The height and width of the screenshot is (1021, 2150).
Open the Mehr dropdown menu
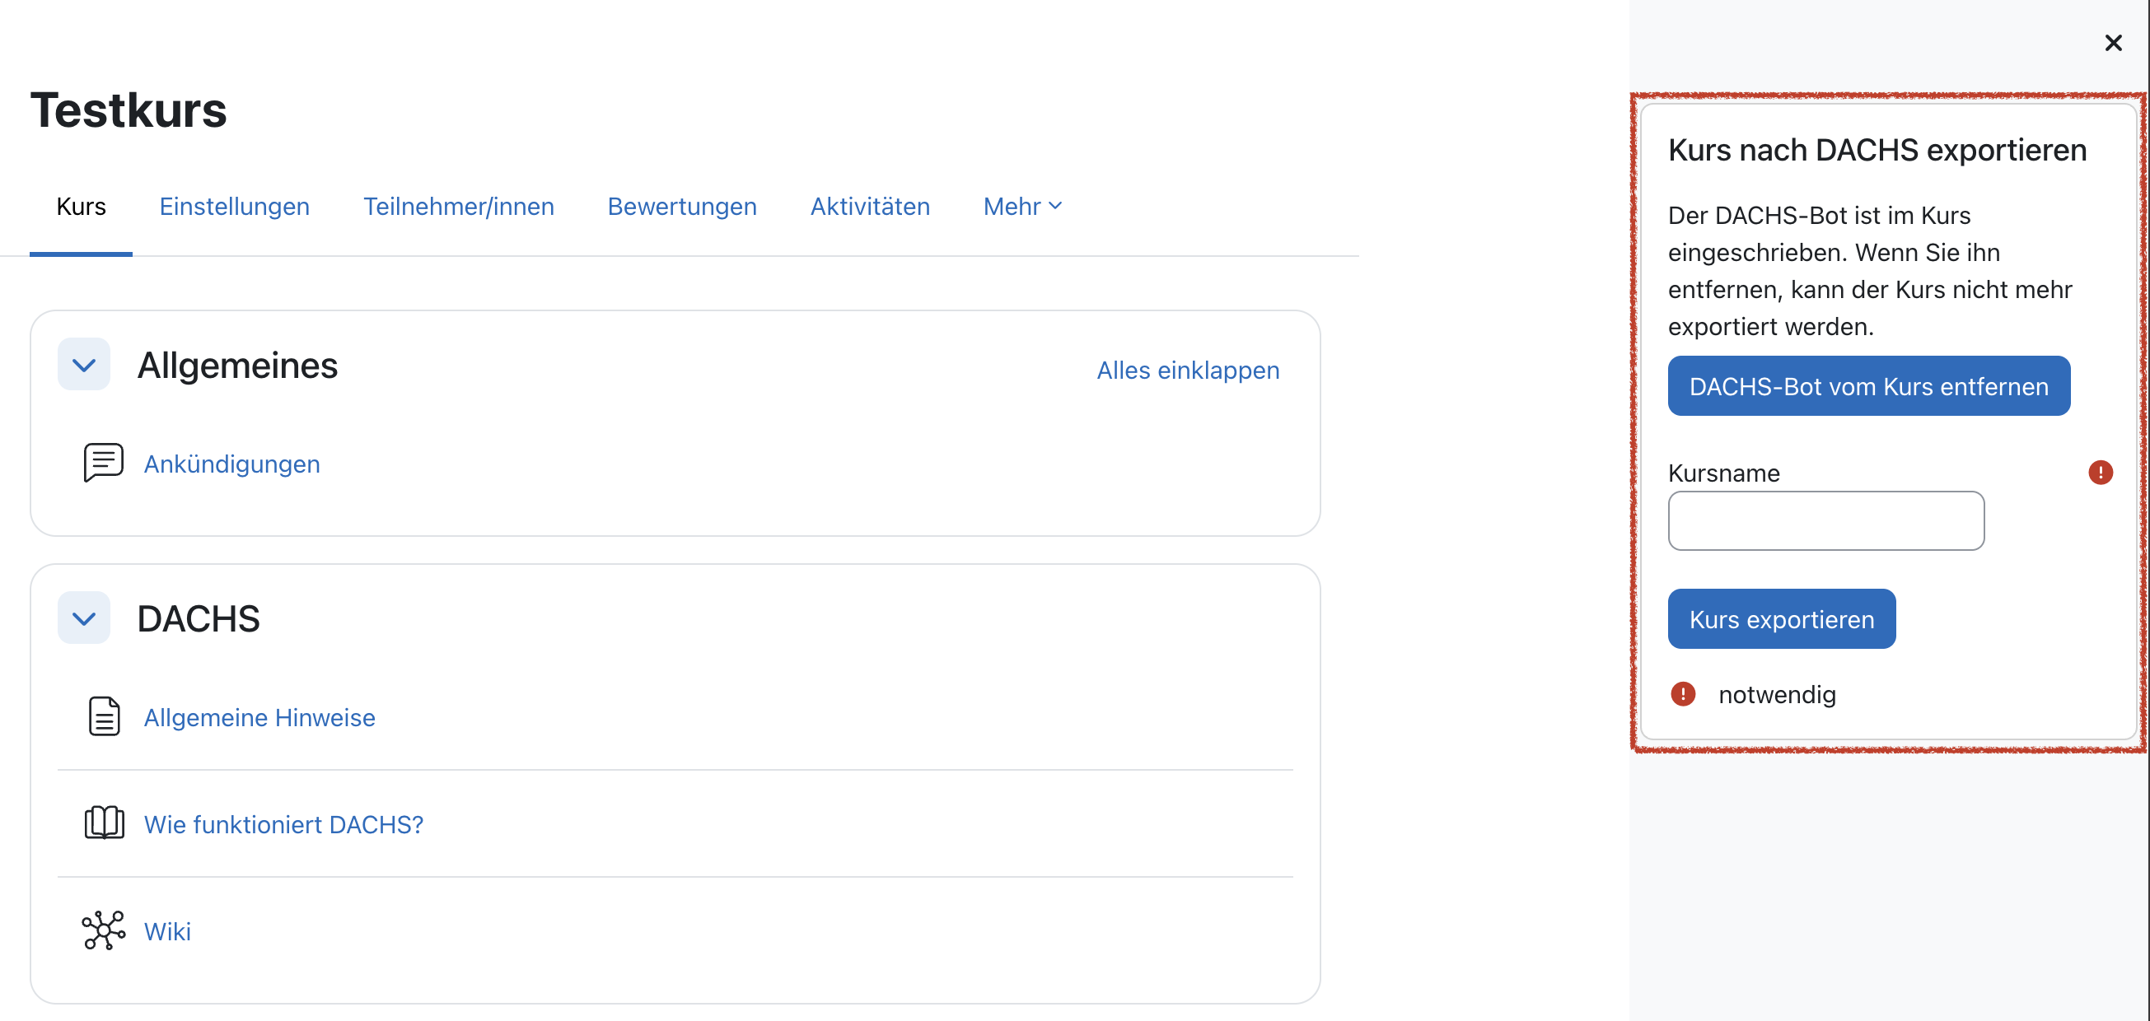(1021, 206)
